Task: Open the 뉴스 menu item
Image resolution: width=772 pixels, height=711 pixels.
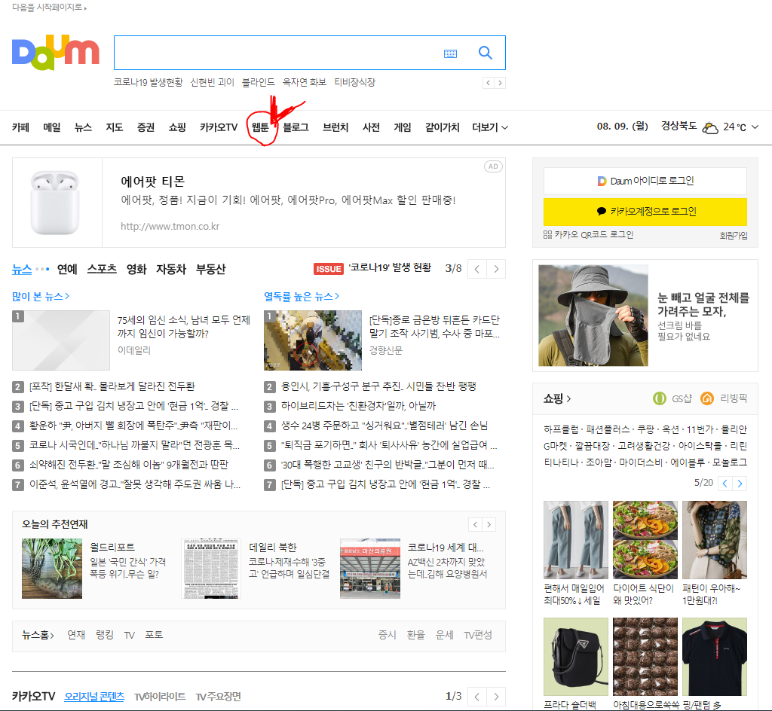Action: point(83,127)
